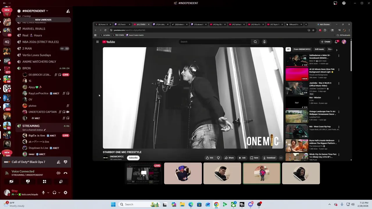
Task: Bookmark this page with star icon
Action: [x=313, y=30]
